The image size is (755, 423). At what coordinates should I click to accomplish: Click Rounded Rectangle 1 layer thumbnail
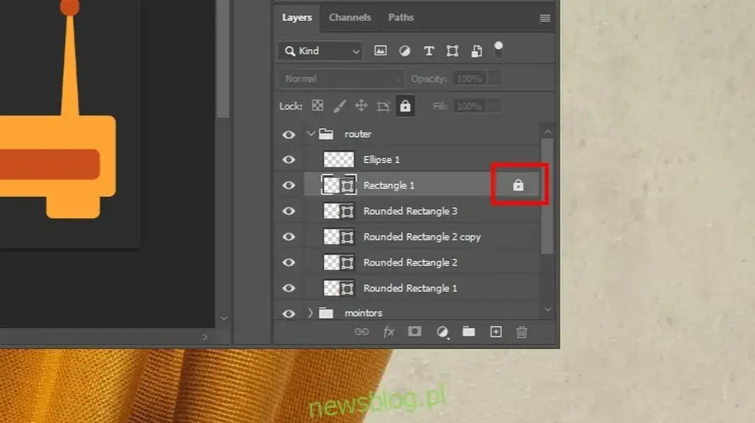click(338, 288)
